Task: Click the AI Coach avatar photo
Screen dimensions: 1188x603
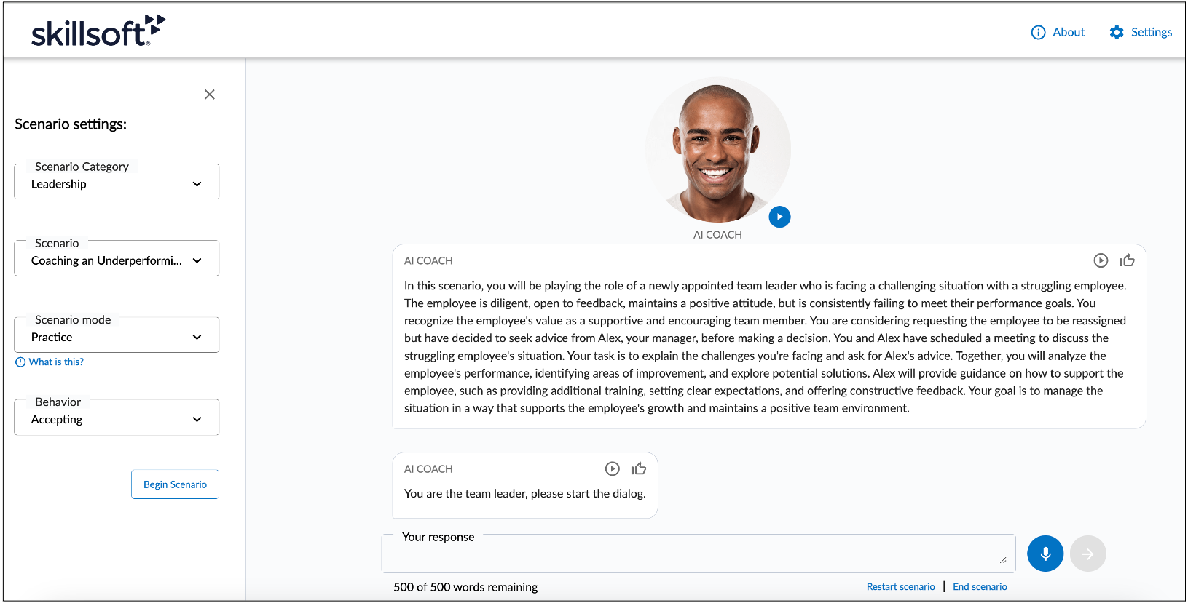Action: [717, 151]
